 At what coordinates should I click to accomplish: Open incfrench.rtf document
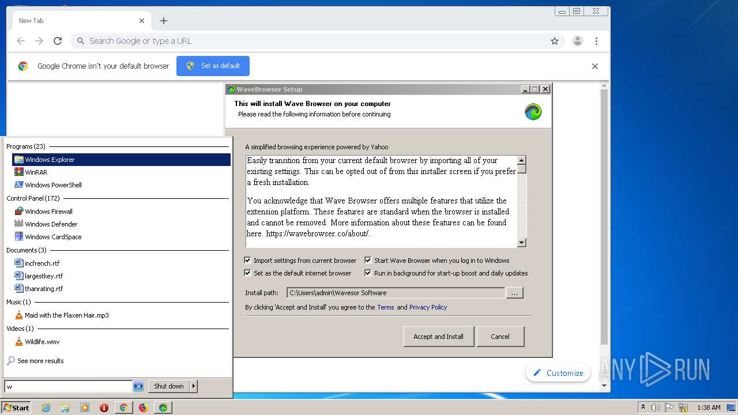click(x=121, y=263)
